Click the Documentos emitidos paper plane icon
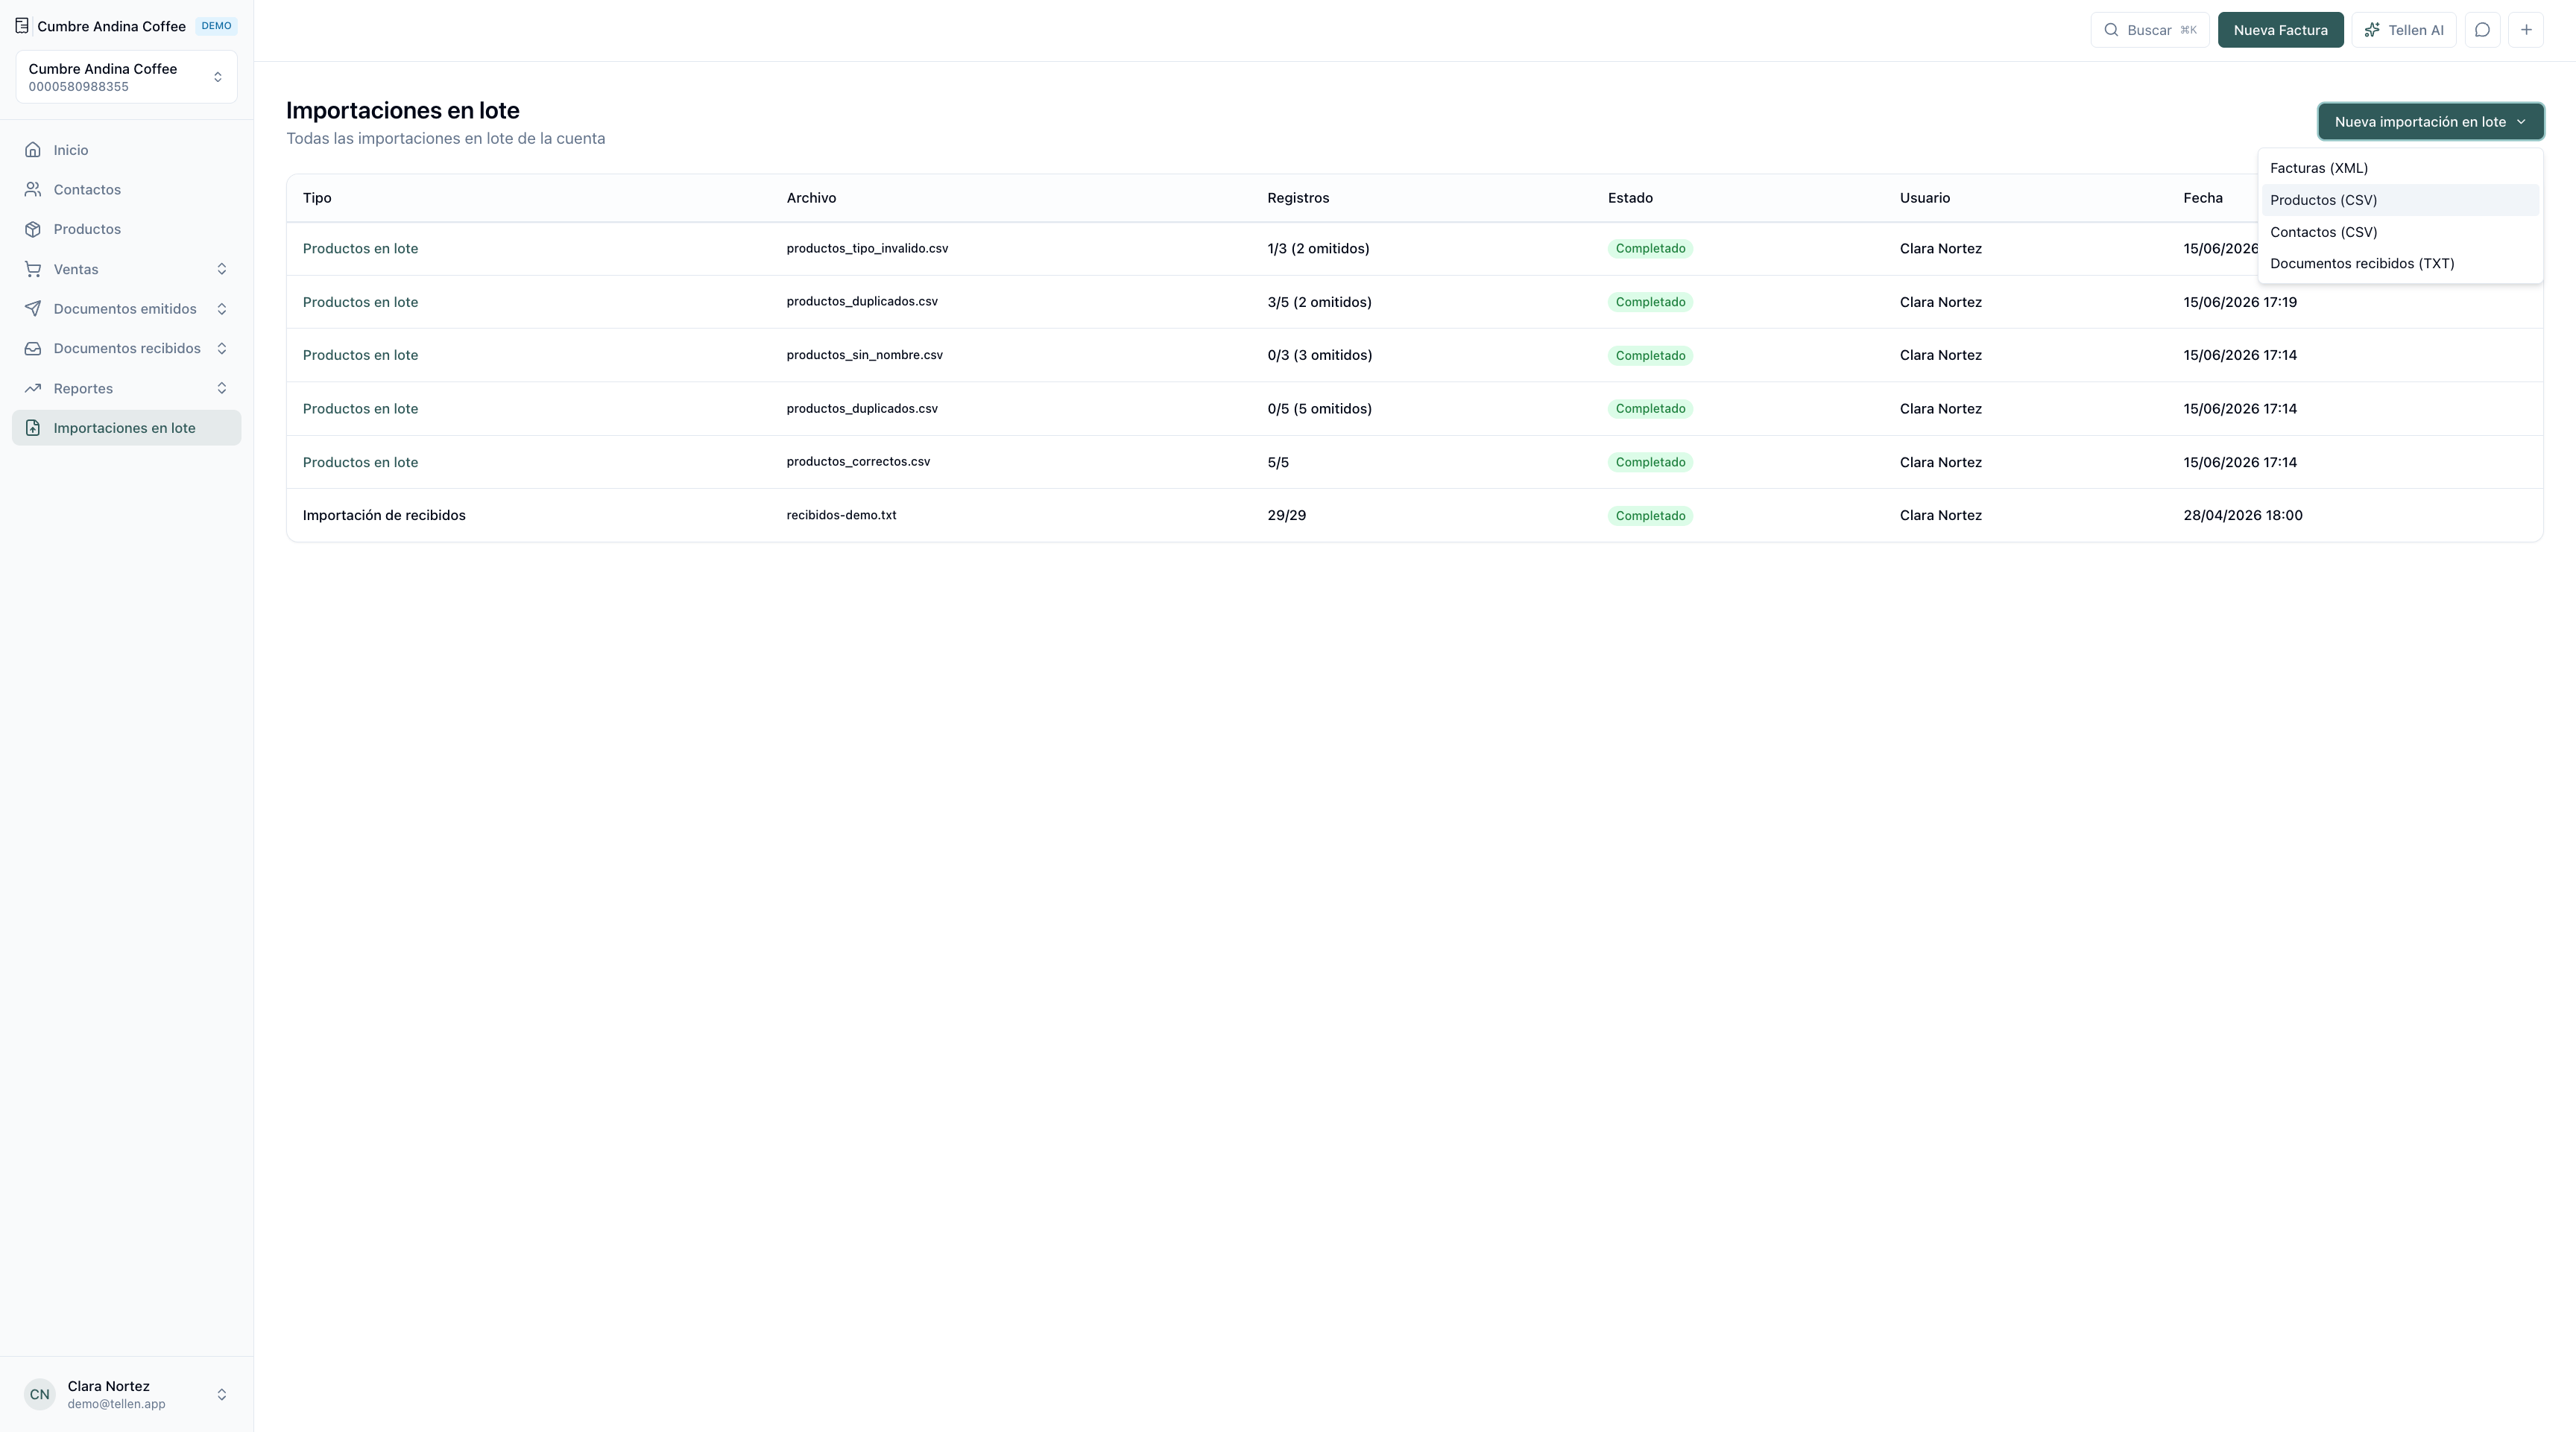 coord(33,308)
